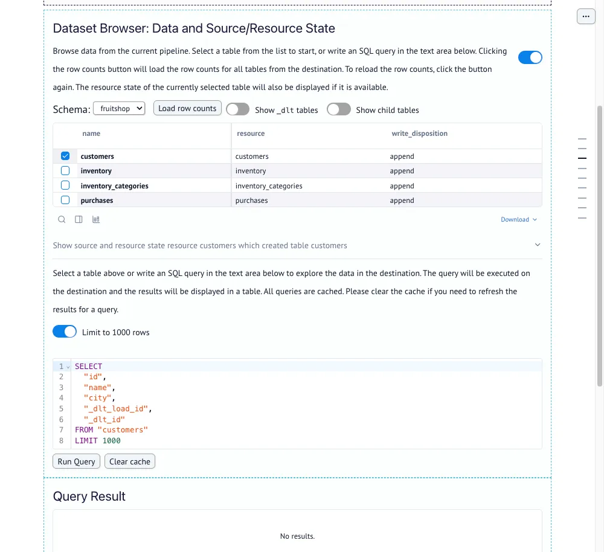
Task: Check the inventory table checkbox
Action: (x=65, y=171)
